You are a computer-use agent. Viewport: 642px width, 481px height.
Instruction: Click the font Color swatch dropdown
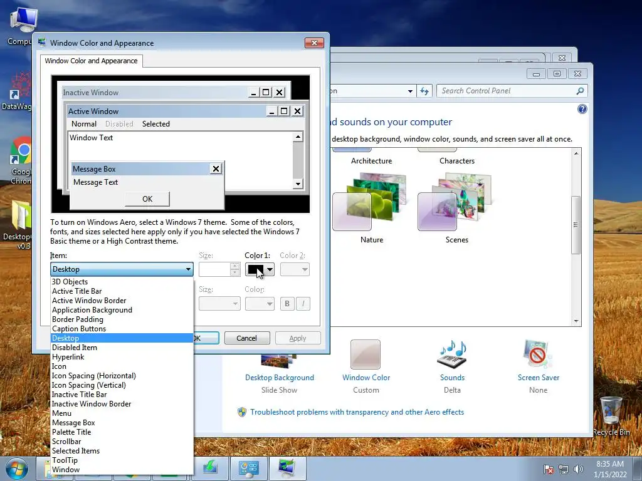coord(260,304)
